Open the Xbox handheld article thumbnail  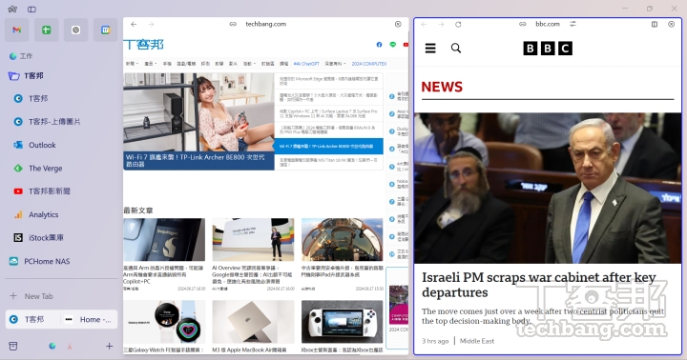pyautogui.click(x=342, y=322)
